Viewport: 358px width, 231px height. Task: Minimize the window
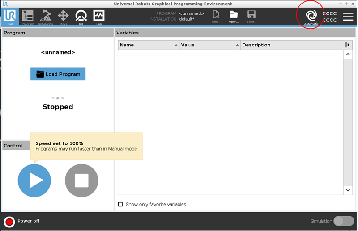point(341,4)
